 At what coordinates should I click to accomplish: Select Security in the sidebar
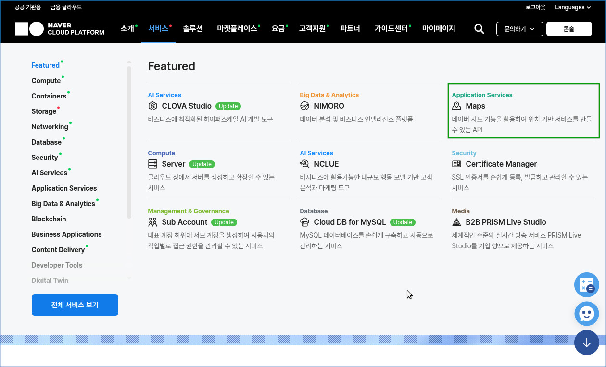pos(45,158)
